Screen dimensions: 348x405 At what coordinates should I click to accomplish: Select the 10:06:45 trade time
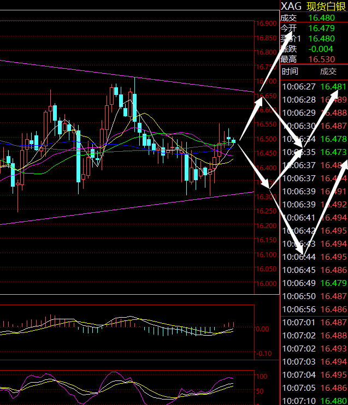click(x=299, y=270)
